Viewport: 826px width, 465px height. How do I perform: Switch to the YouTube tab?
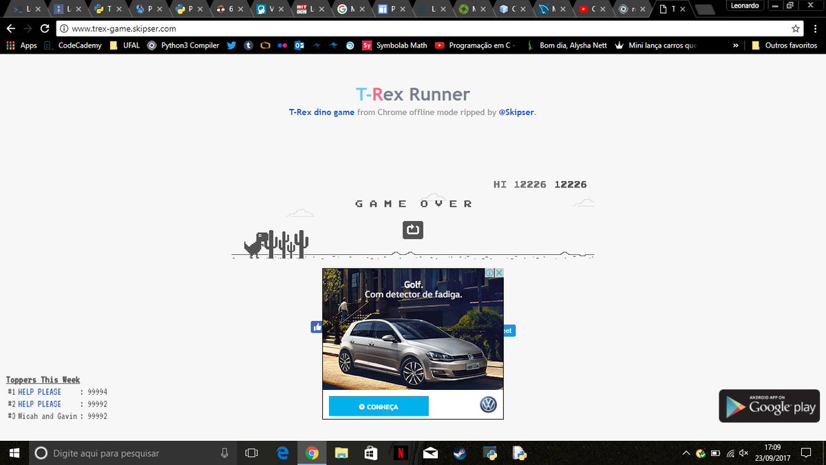point(592,9)
